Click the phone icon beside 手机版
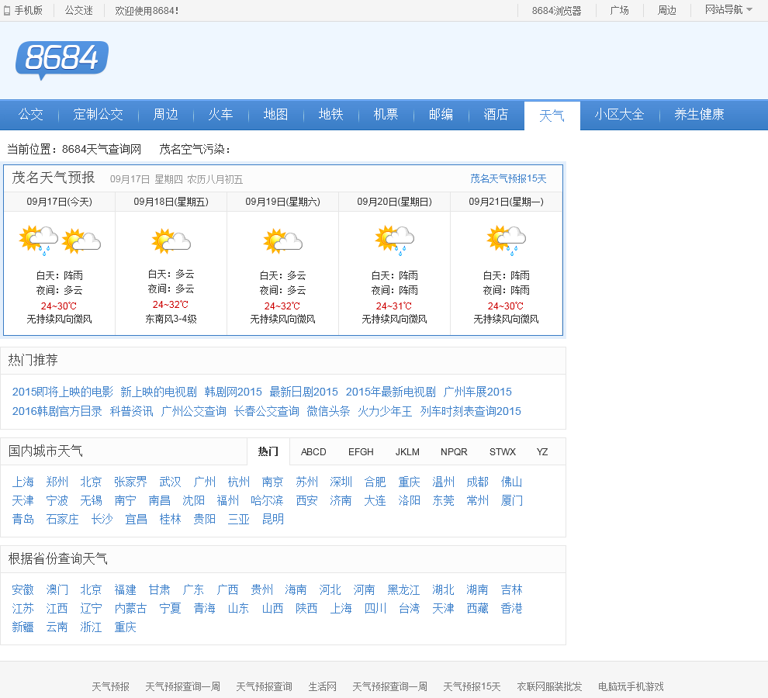The width and height of the screenshot is (768, 698). click(7, 11)
